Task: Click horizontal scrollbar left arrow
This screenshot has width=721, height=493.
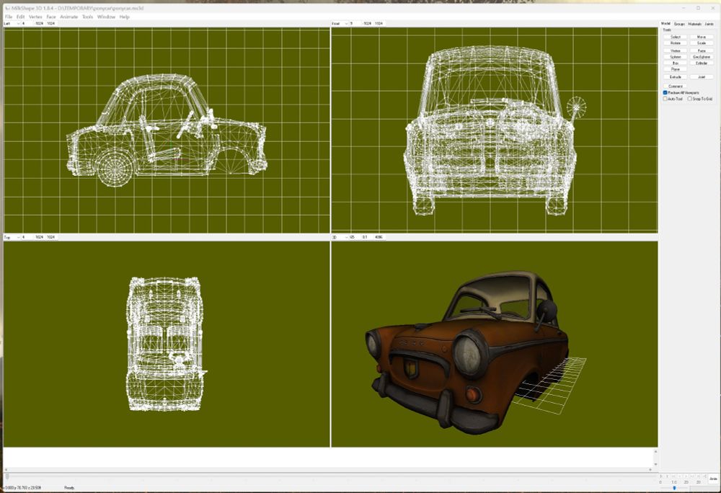Action: tap(6, 469)
